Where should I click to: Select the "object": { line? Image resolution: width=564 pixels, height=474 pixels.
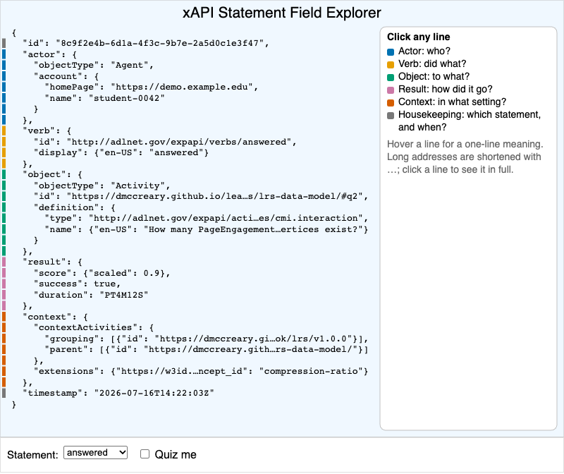pyautogui.click(x=52, y=174)
